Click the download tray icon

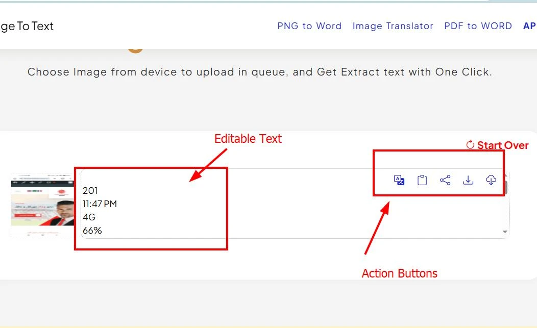point(468,180)
